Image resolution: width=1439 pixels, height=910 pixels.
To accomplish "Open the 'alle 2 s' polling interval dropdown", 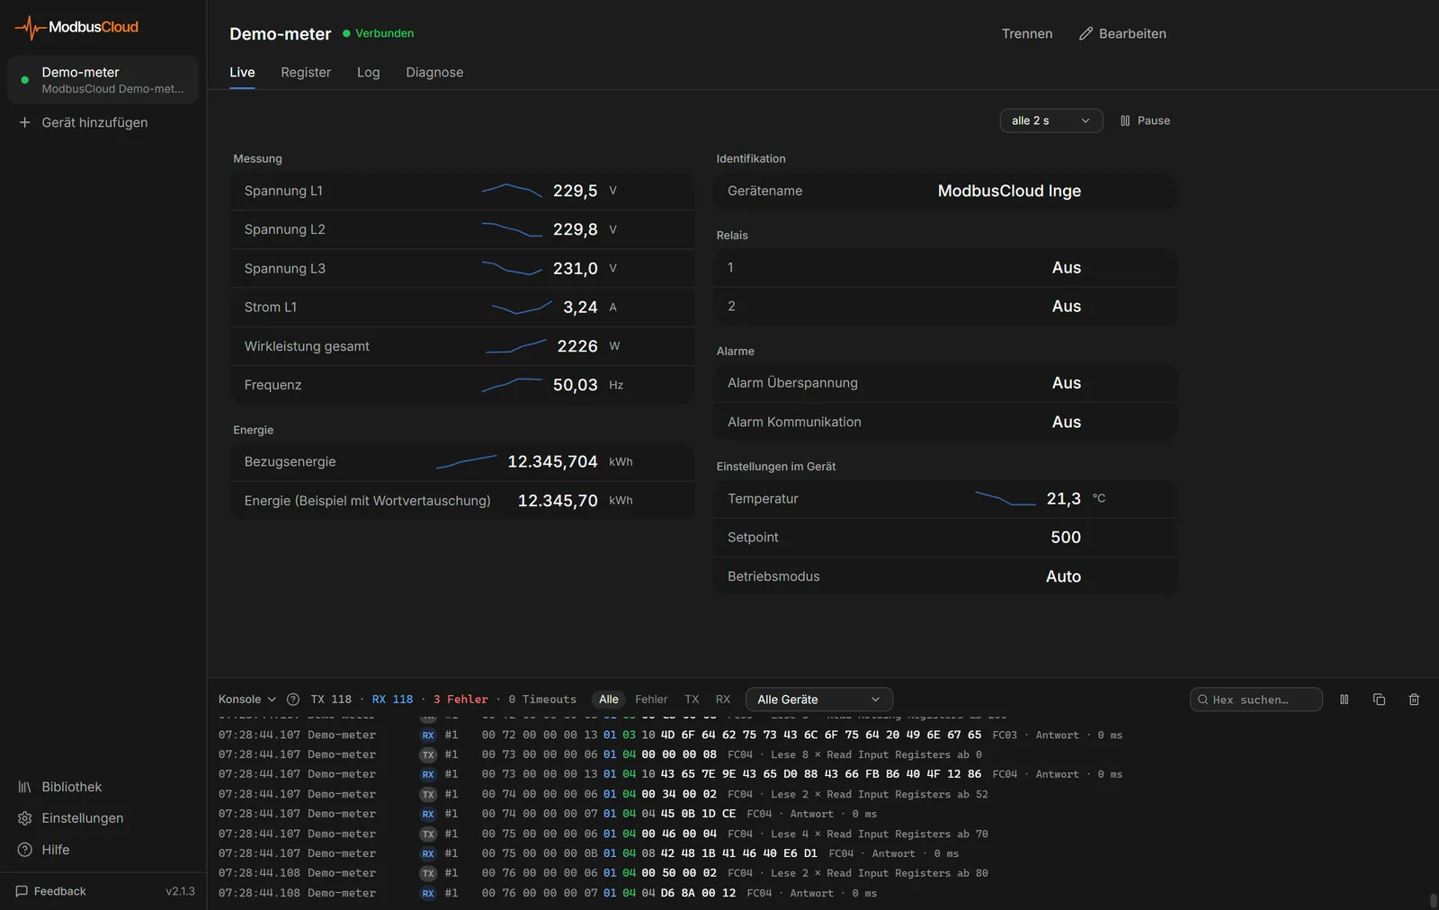I will point(1051,120).
